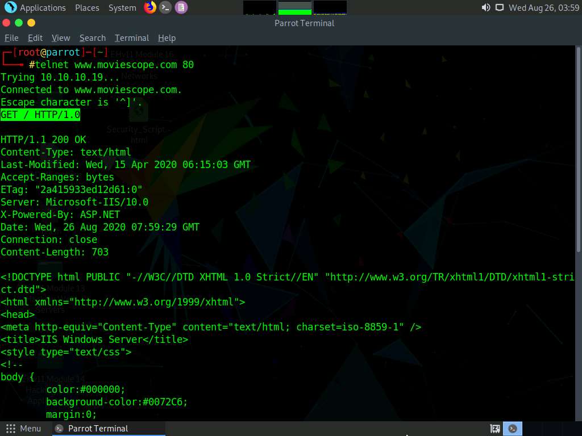Image resolution: width=582 pixels, height=436 pixels.
Task: Click the Connection: close line
Action: [49, 240]
